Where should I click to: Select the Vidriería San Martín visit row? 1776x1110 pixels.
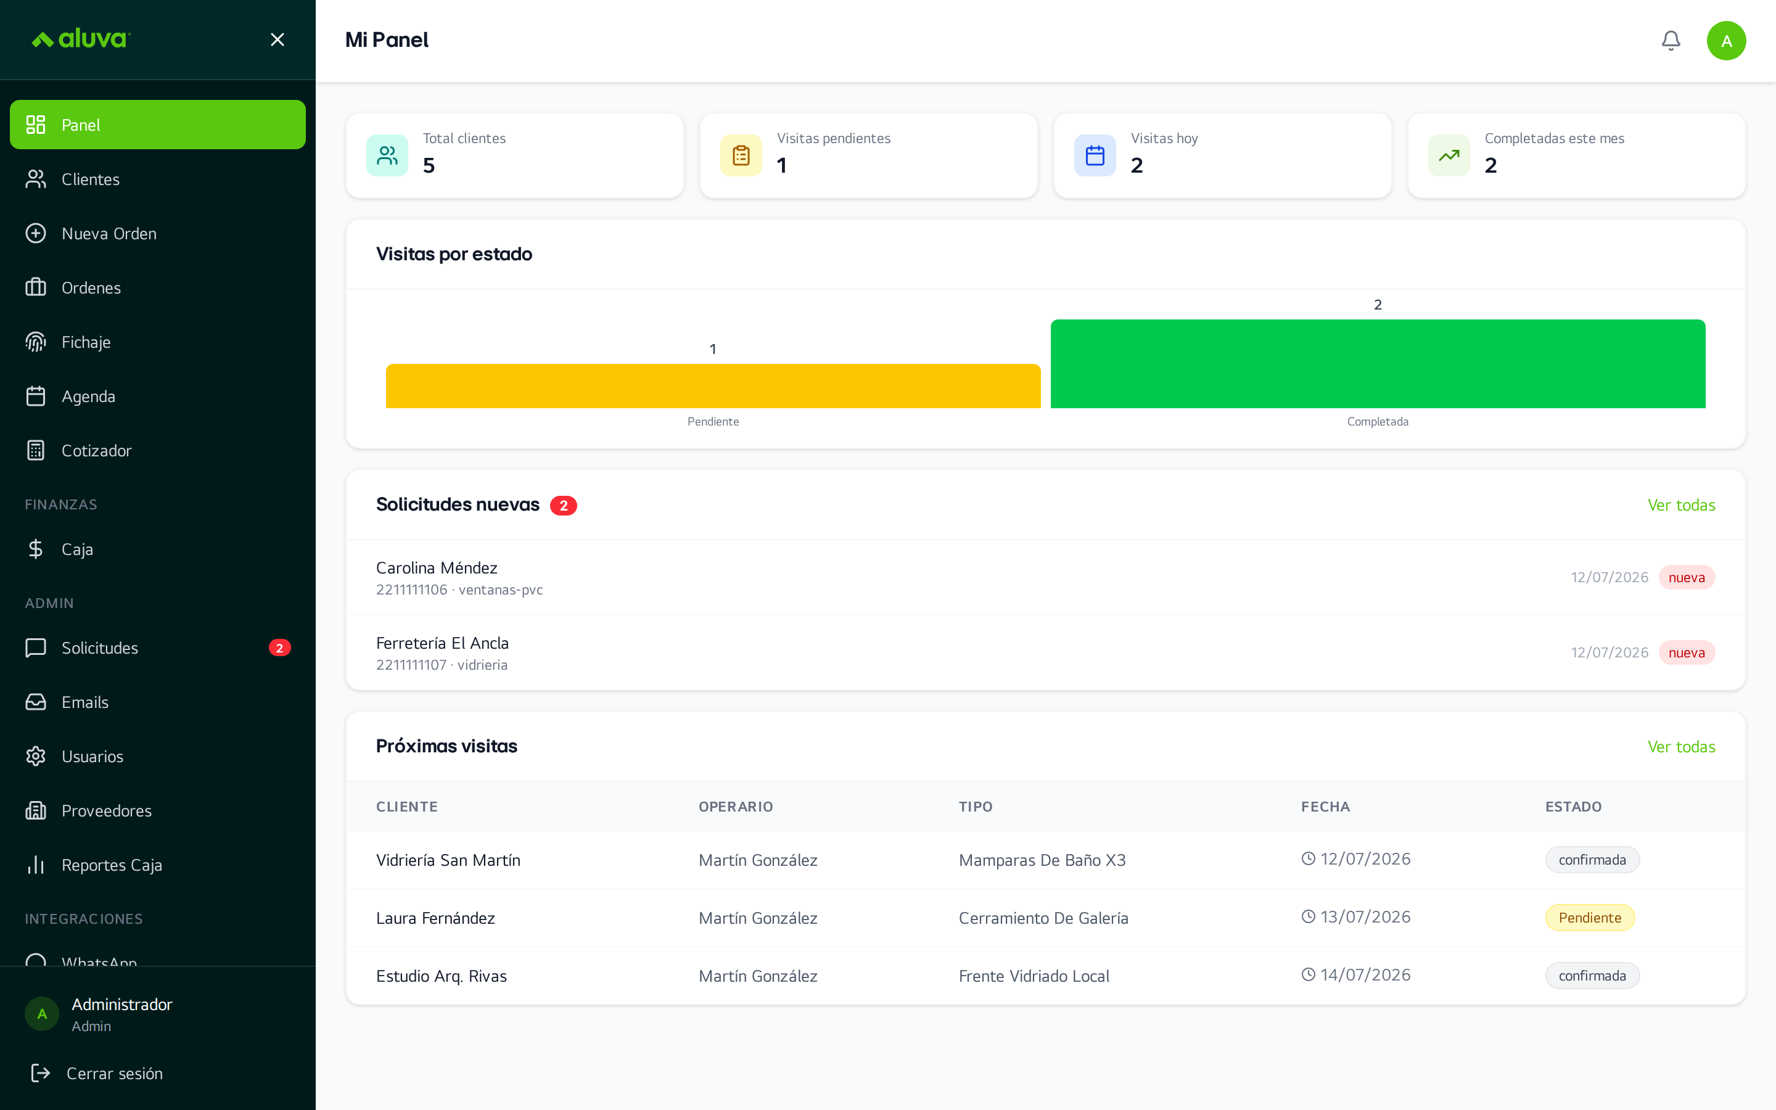(x=1046, y=860)
